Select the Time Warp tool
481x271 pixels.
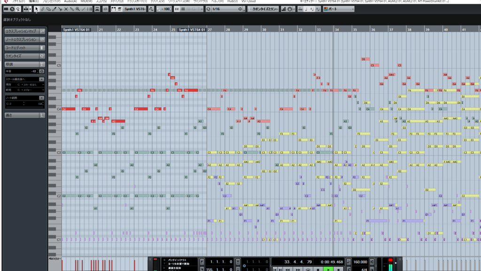click(x=90, y=9)
